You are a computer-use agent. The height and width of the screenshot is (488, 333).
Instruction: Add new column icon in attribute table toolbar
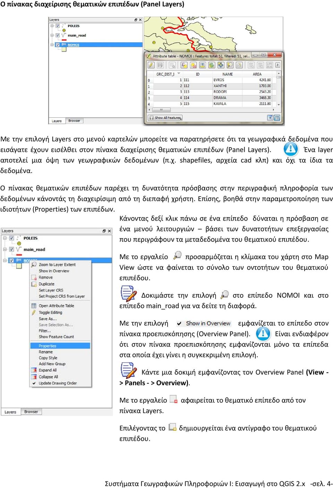(260, 65)
